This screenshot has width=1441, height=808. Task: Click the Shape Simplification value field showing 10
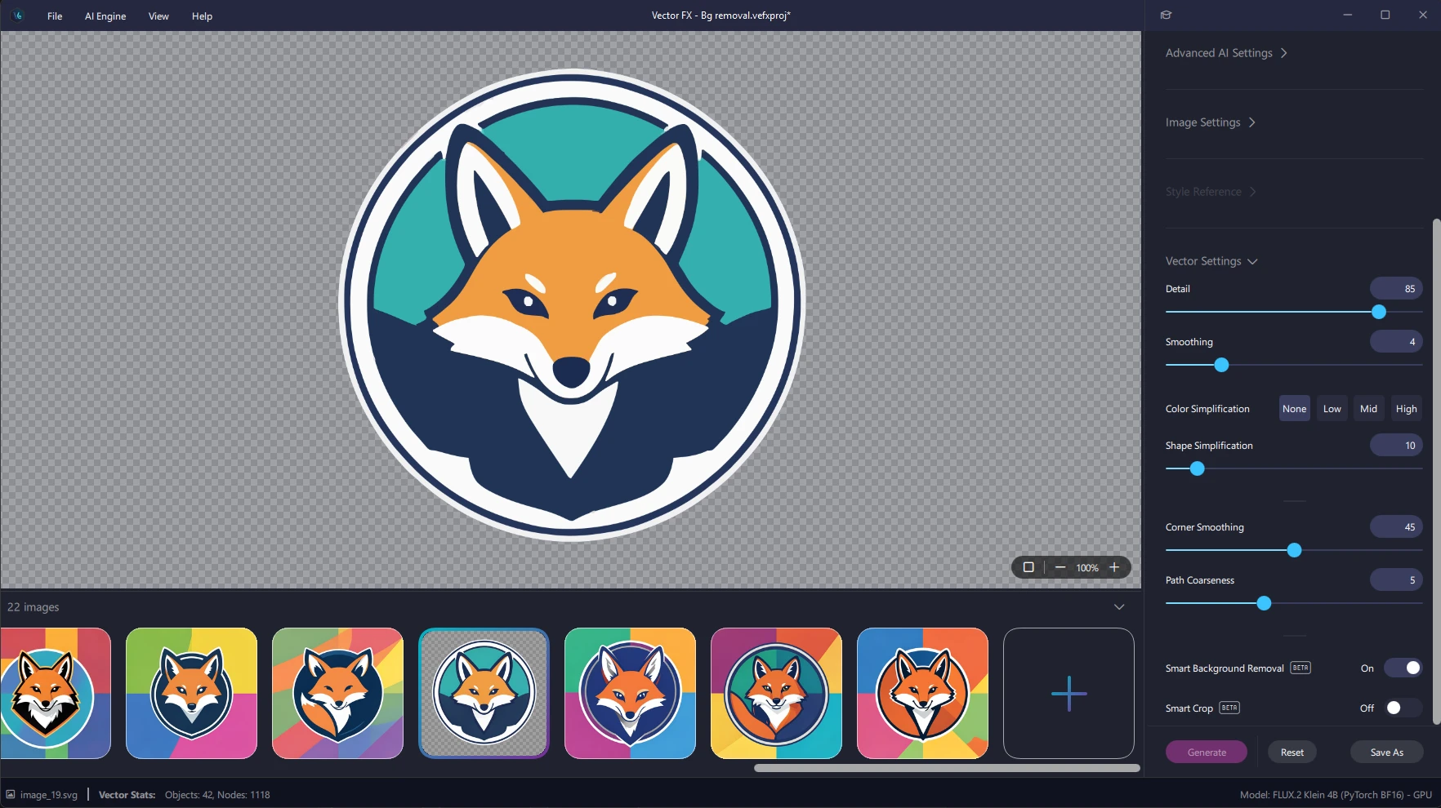1396,445
